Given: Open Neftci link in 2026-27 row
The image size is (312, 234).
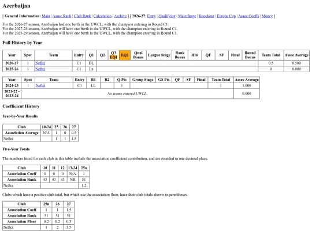Looking at the screenshot, I should pos(40,63).
